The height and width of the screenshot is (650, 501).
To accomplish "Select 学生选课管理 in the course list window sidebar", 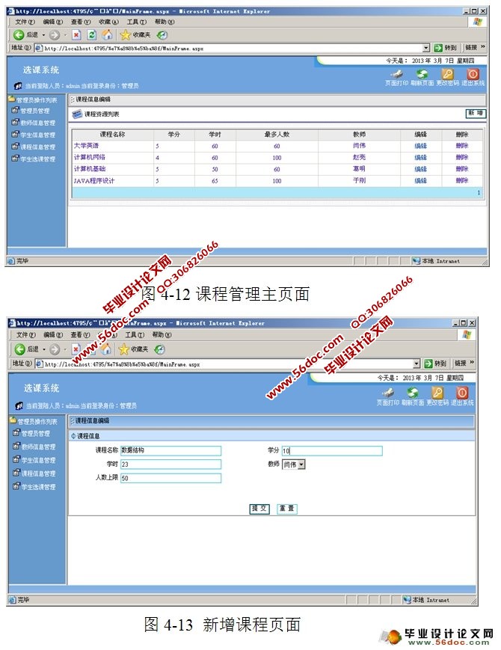I will coord(37,159).
